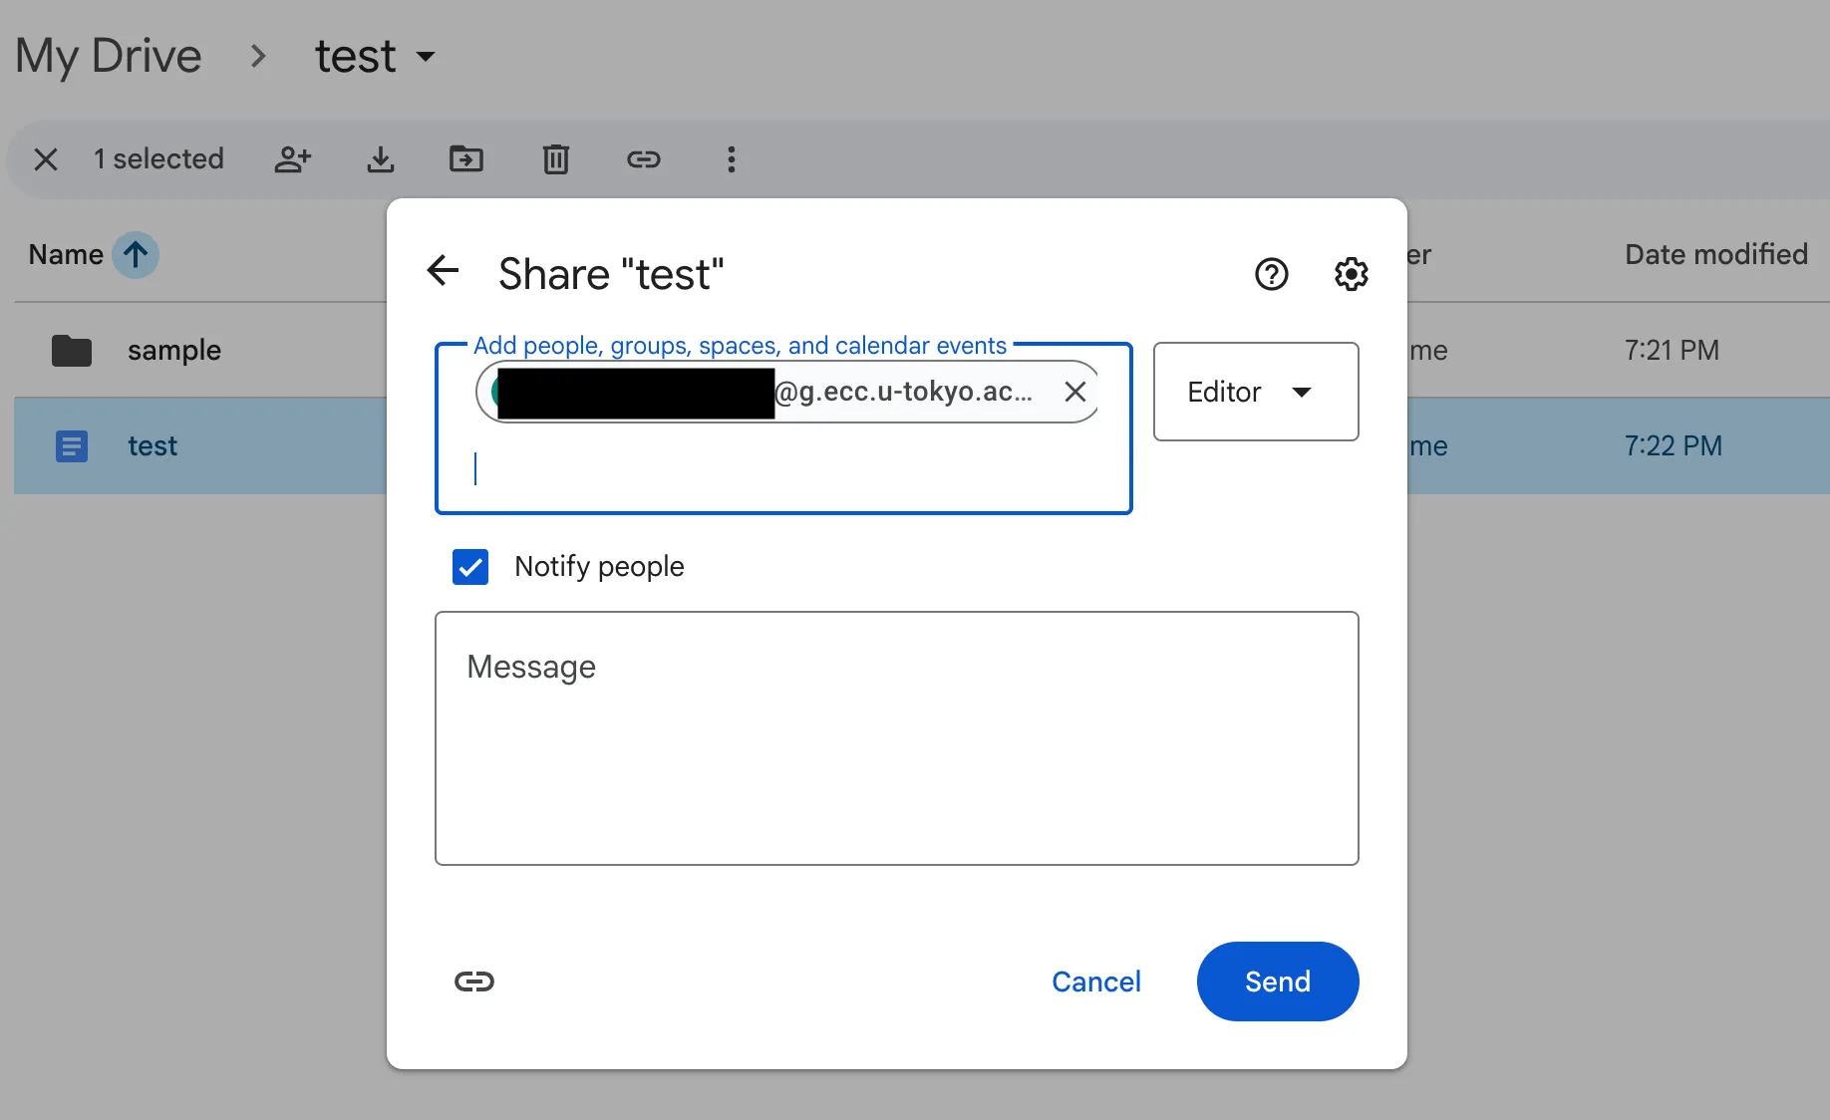Click the download icon in toolbar
This screenshot has width=1830, height=1120.
tap(381, 159)
